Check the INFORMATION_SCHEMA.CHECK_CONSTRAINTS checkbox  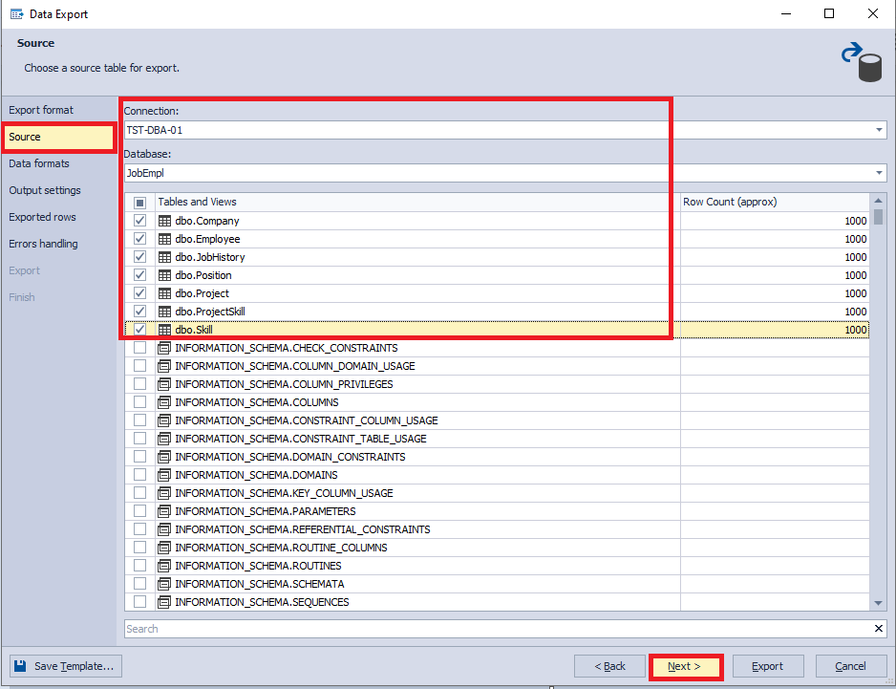(x=140, y=348)
